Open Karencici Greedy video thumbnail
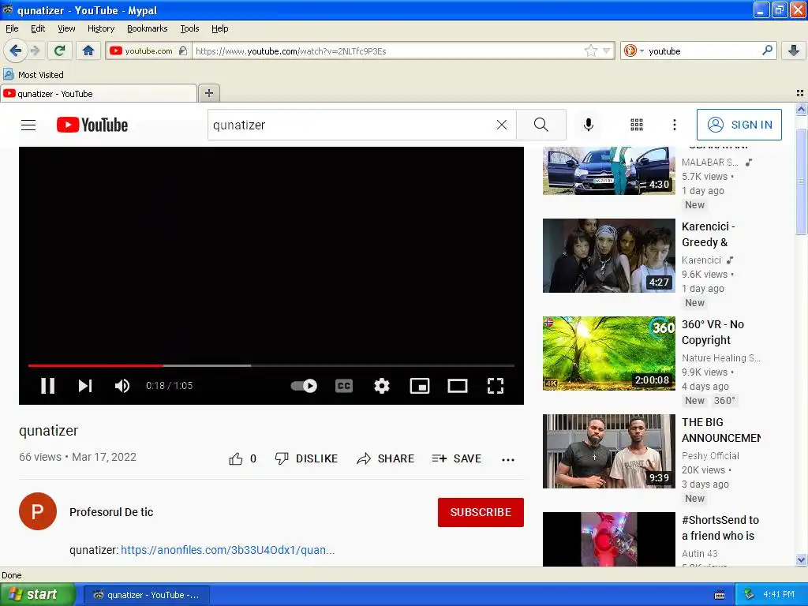Image resolution: width=808 pixels, height=606 pixels. (x=608, y=256)
